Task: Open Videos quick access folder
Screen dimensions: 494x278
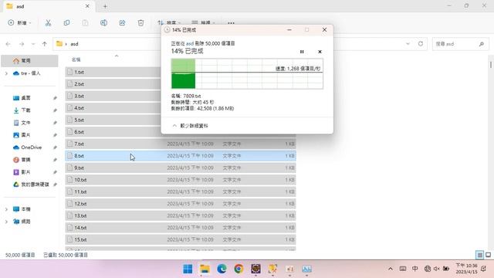Action: tap(25, 172)
